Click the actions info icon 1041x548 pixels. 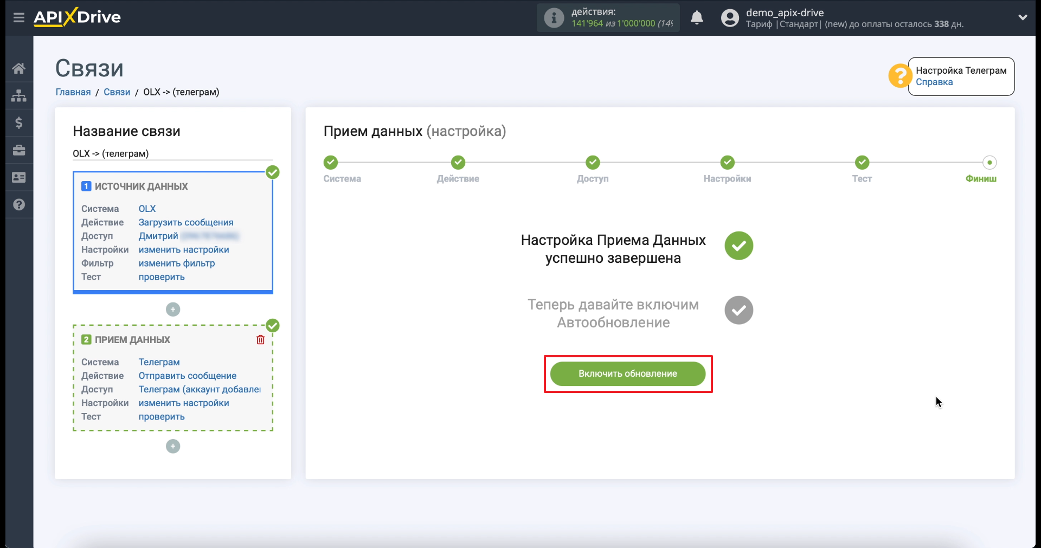(554, 18)
